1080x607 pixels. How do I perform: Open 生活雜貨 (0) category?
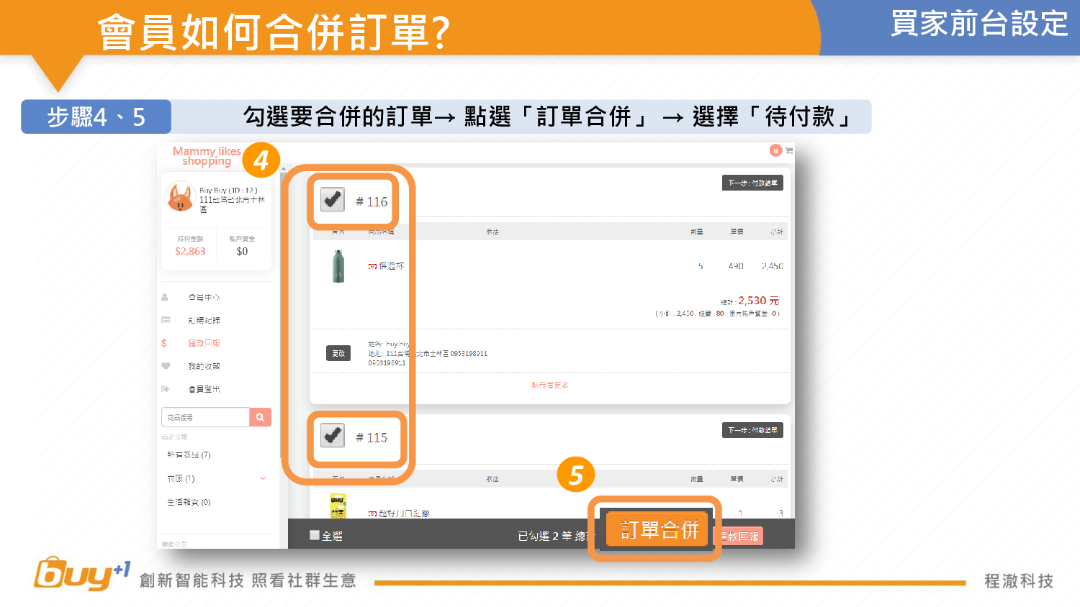[189, 502]
